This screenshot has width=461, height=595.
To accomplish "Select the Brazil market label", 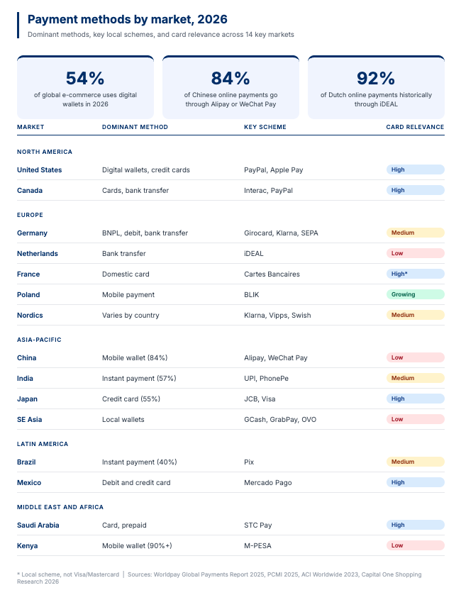I will tap(26, 462).
